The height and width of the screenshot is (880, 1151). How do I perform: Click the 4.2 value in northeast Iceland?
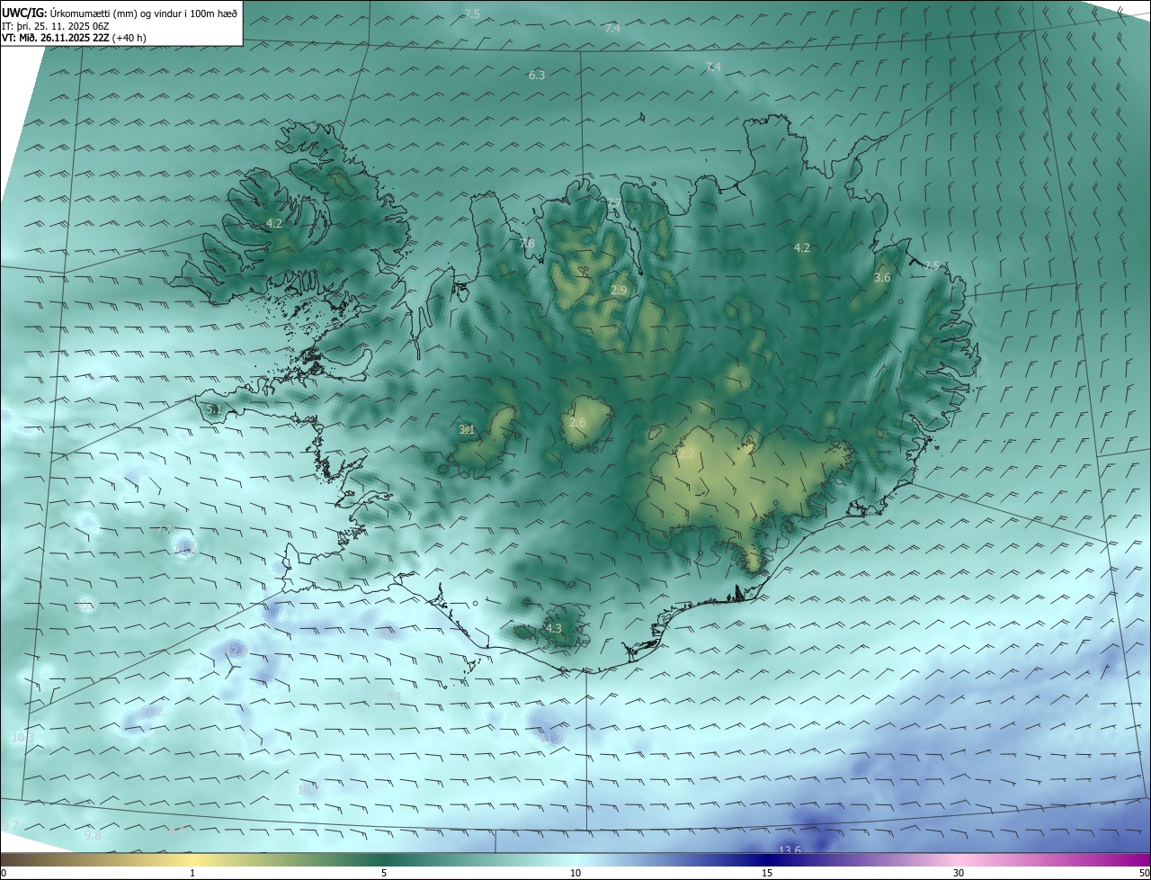pos(802,247)
